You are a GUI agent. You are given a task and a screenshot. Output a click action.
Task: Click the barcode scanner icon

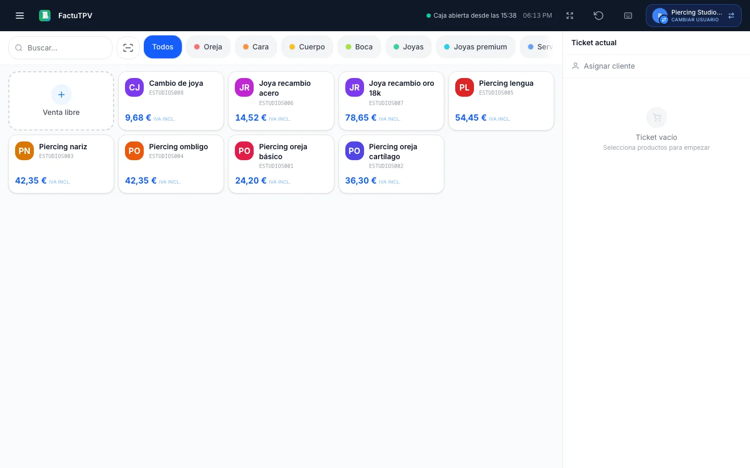coord(128,48)
